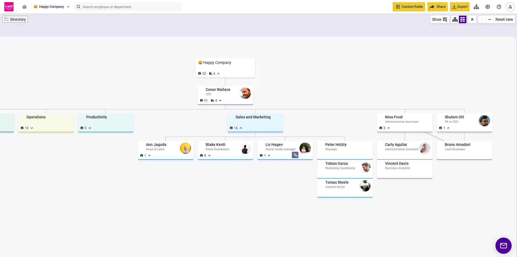
Task: Click Ann Jagoda's avatar
Action: point(186,148)
